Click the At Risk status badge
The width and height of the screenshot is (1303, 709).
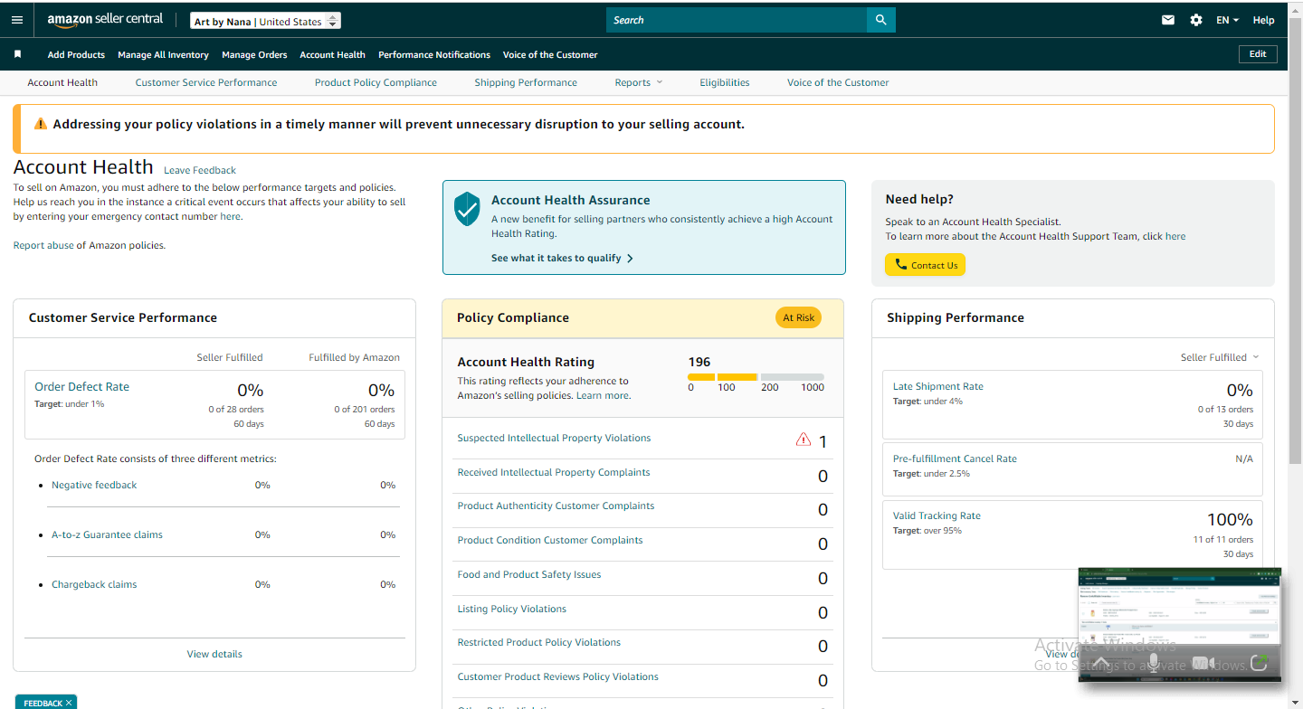coord(798,317)
